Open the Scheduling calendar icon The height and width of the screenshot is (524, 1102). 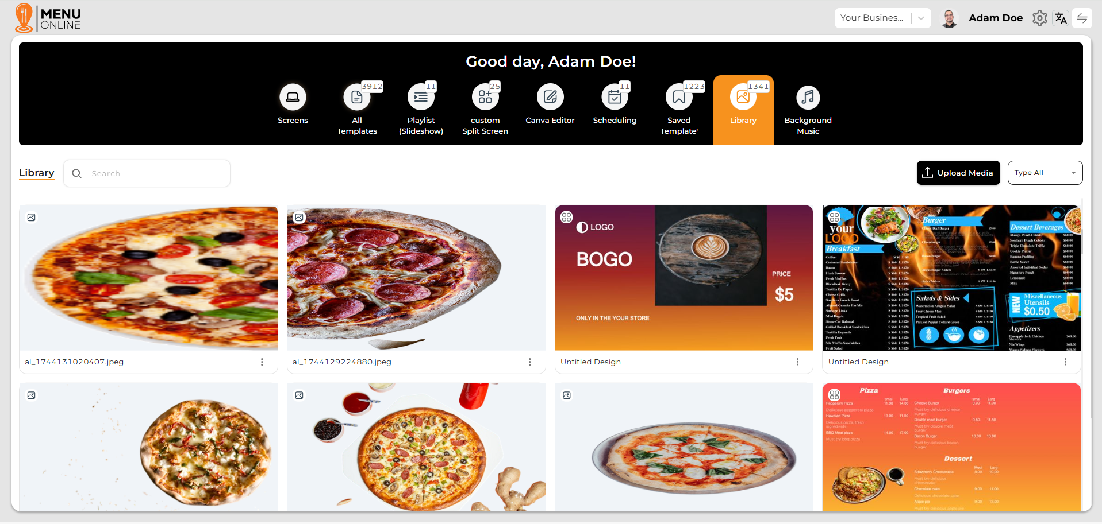(615, 97)
